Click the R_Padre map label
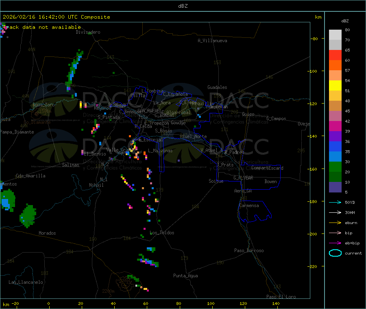366x309 pixels. (x=233, y=152)
